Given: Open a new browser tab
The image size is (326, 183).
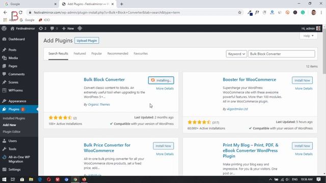Looking at the screenshot, I should pos(122,4).
